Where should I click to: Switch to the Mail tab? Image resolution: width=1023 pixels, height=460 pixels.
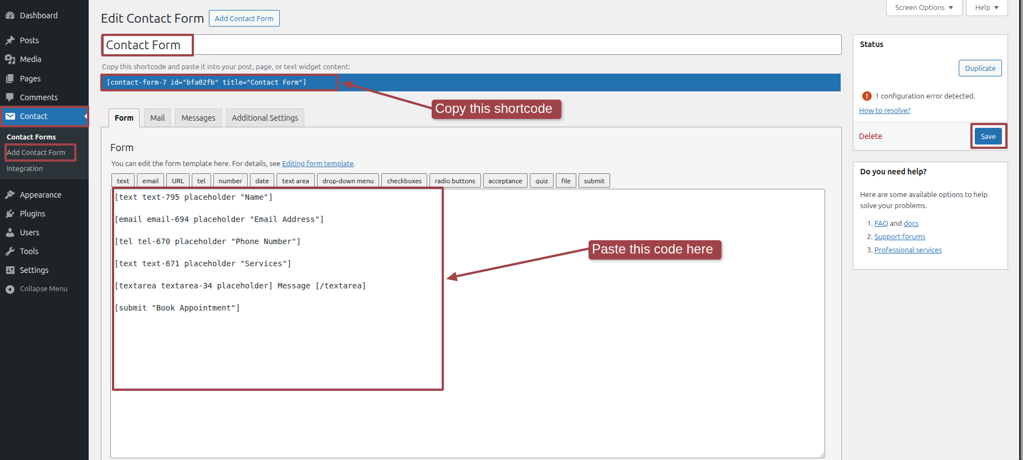[x=157, y=118]
